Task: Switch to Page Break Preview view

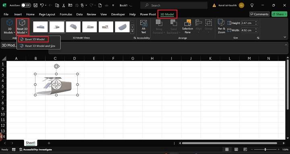Action: tap(245, 149)
